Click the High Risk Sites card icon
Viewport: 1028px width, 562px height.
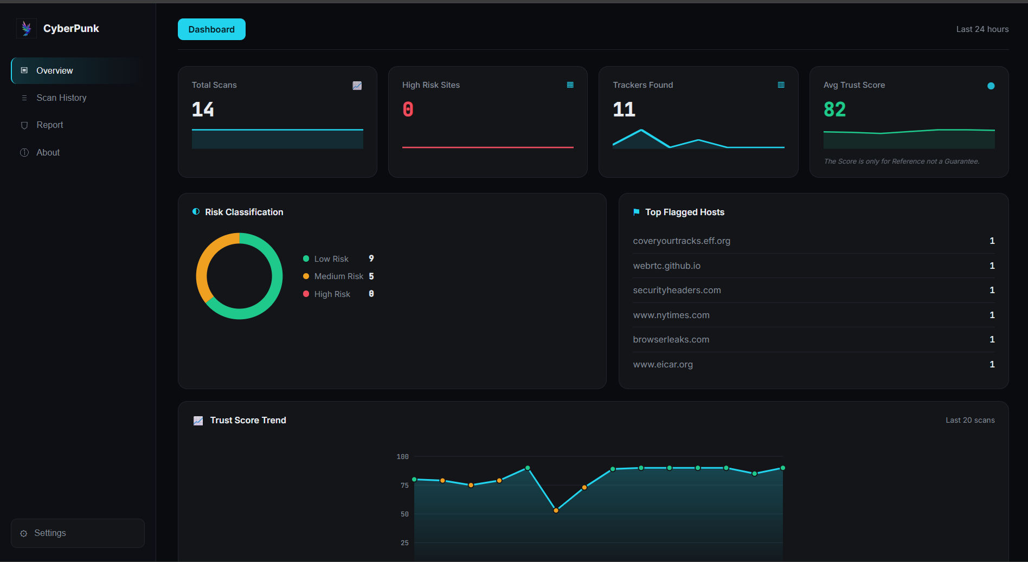tap(570, 85)
